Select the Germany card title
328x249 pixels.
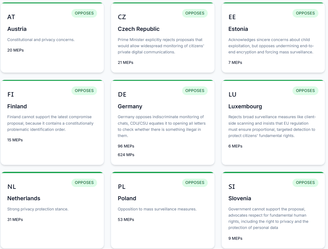130,106
